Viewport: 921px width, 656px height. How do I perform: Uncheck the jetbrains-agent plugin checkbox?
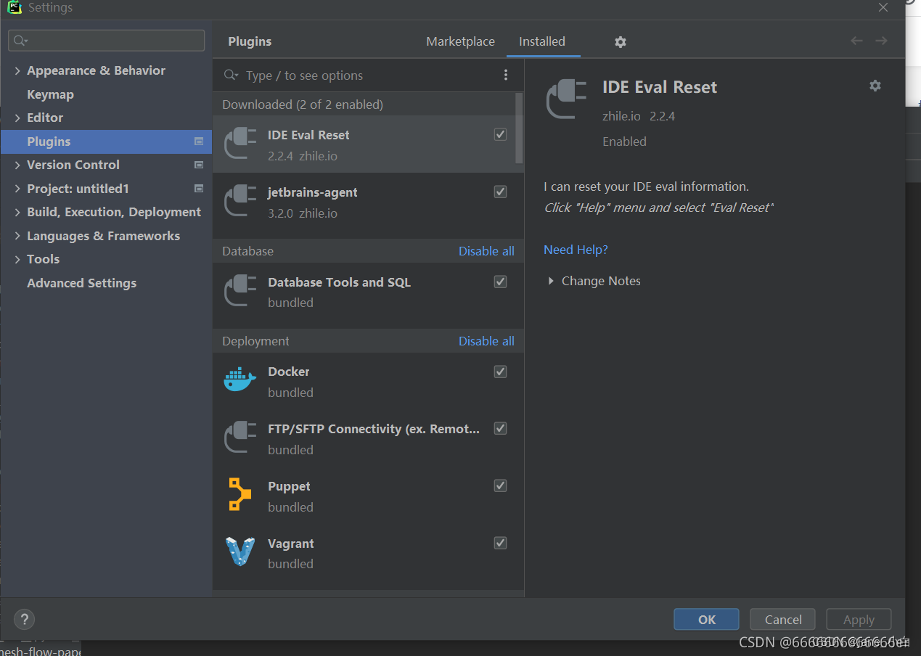(x=500, y=192)
